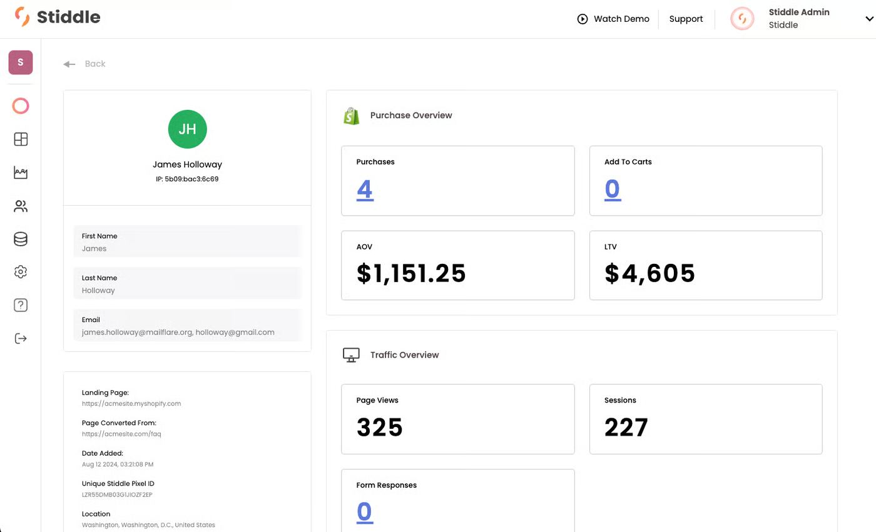Click the Traffic Overview monitor icon
Screen dimensions: 876x532
click(x=351, y=355)
